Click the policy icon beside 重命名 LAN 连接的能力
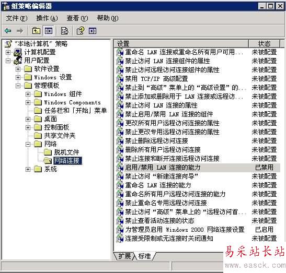This screenshot has width=286, height=273. (120, 185)
